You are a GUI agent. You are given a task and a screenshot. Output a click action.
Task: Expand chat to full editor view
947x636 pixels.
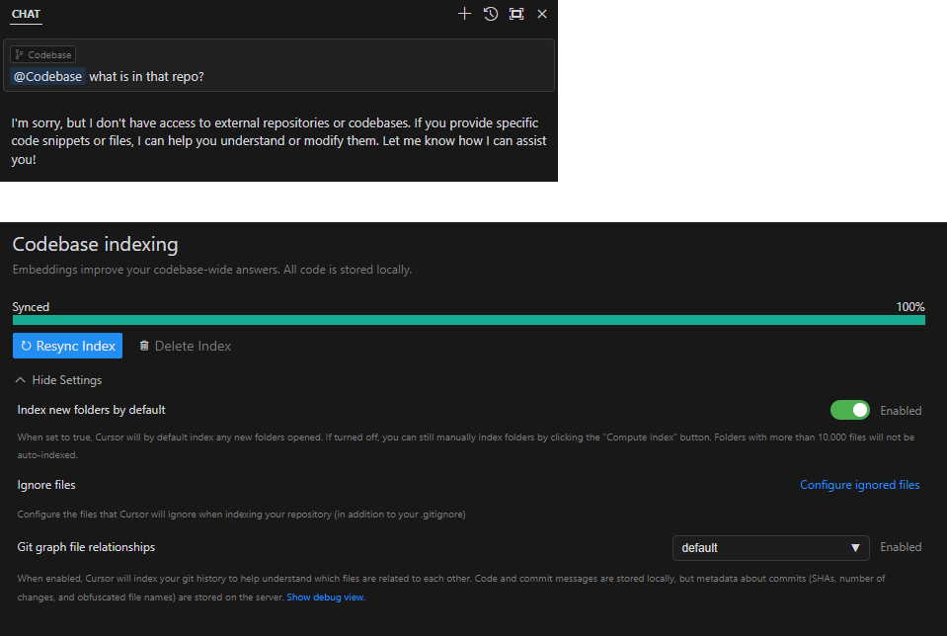coord(516,14)
